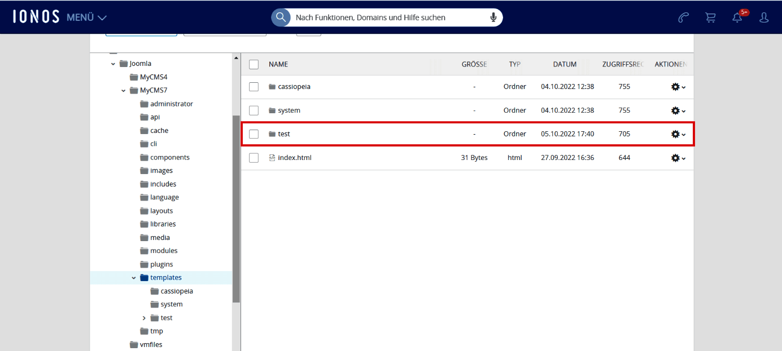Open notifications bell with 5+ badge

click(737, 17)
